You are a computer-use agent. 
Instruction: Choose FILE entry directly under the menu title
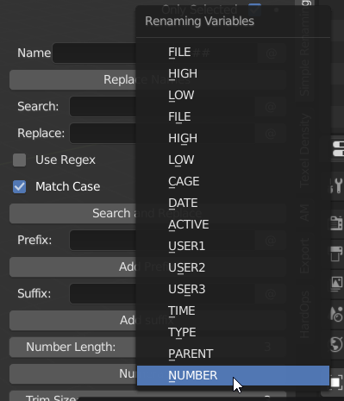233,53
